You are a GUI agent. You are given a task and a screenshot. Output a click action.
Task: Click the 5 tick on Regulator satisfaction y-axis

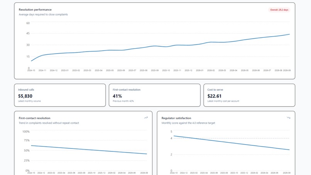click(x=171, y=131)
